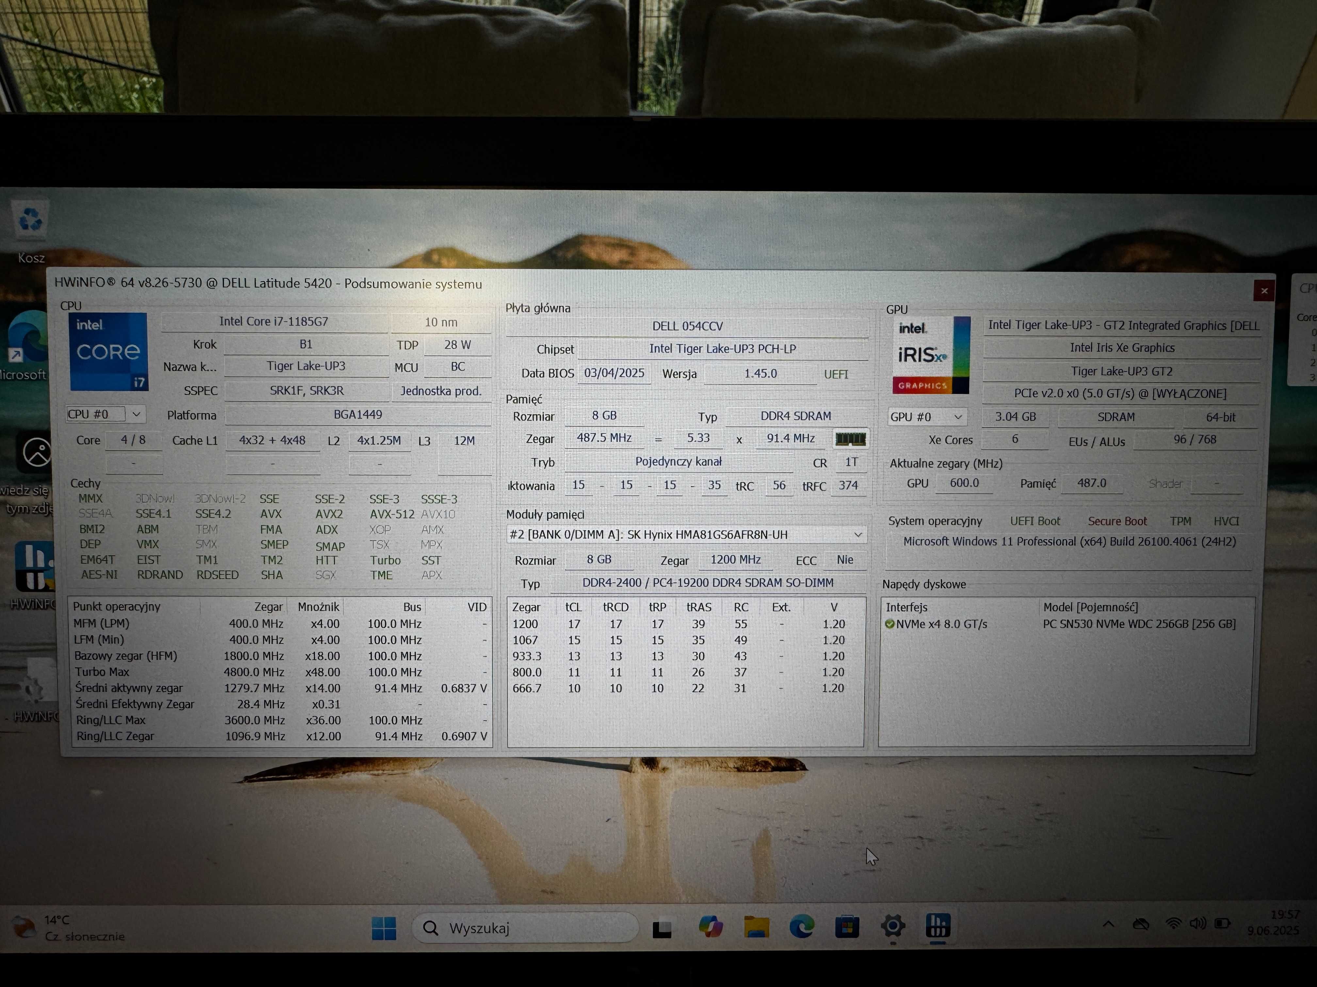Click the OneDrive cloud tray icon

[1141, 924]
